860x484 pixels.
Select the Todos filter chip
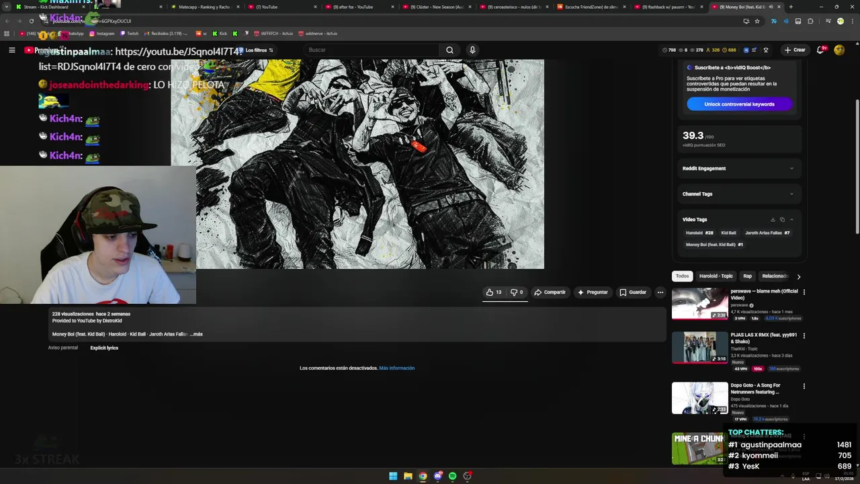[x=682, y=276]
